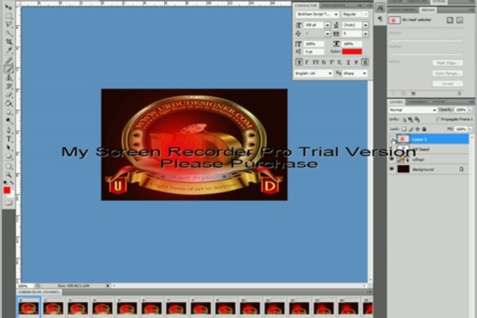
Task: Select the Quick Selection tool
Action: (x=8, y=33)
